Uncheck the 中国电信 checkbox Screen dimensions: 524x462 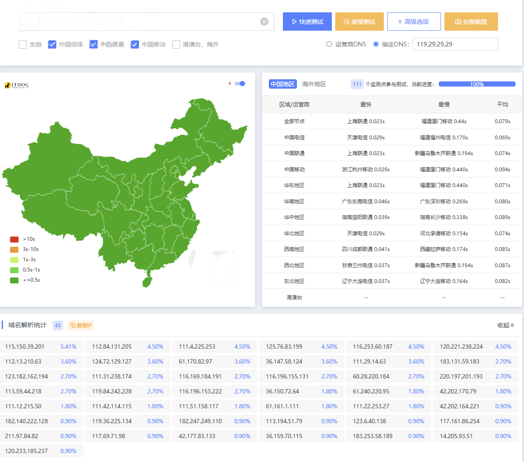point(52,44)
